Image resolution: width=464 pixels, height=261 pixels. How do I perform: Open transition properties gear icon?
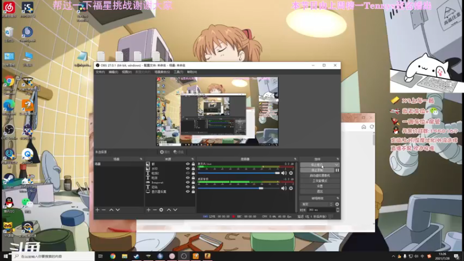coord(337,204)
